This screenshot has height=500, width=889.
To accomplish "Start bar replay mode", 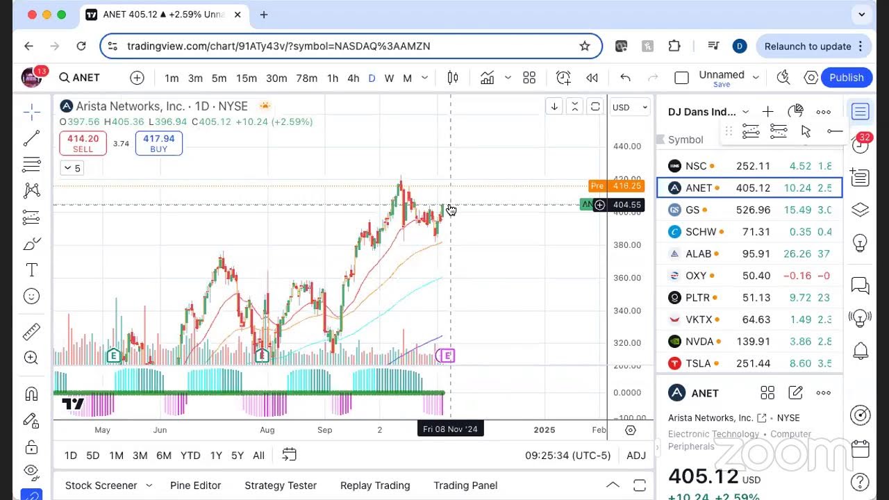I will (x=592, y=78).
